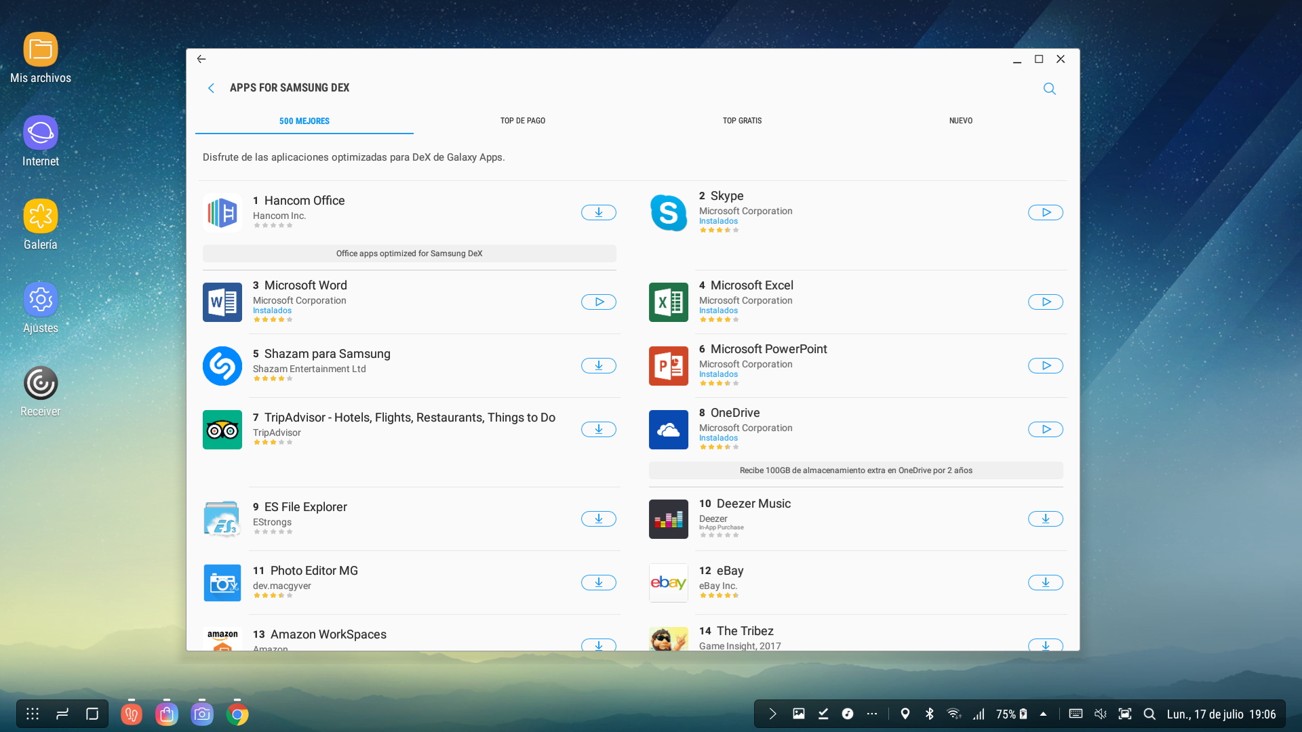Open the Microsoft PowerPoint app icon

[669, 366]
